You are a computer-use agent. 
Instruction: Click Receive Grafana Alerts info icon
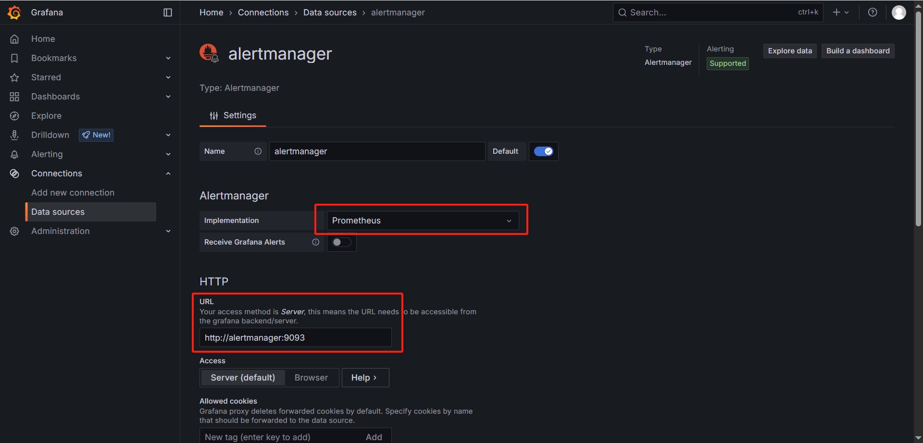[x=316, y=242]
